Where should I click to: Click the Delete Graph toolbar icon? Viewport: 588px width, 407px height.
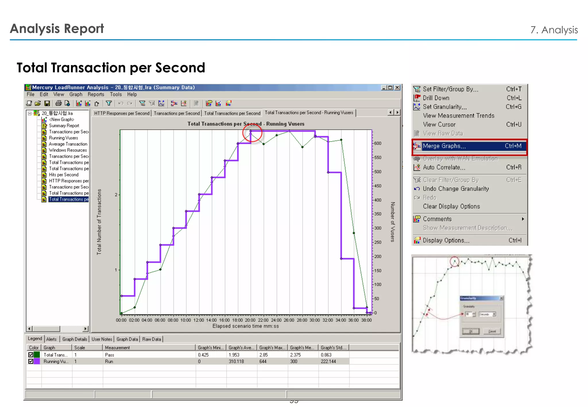tap(88, 103)
